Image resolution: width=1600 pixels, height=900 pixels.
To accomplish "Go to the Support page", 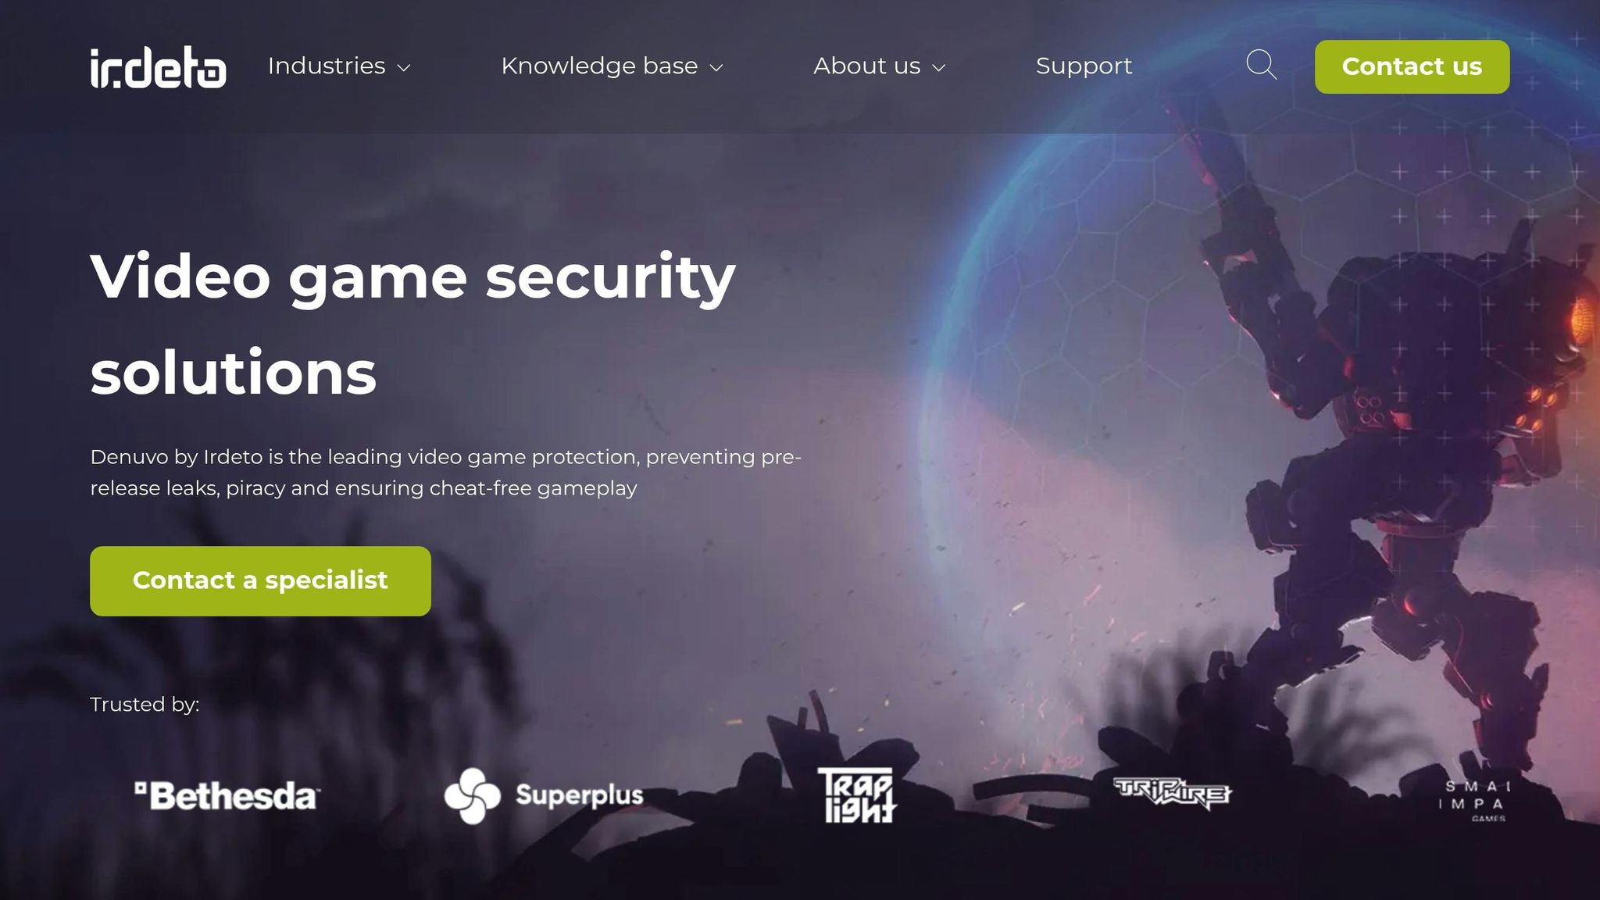I will tap(1084, 66).
